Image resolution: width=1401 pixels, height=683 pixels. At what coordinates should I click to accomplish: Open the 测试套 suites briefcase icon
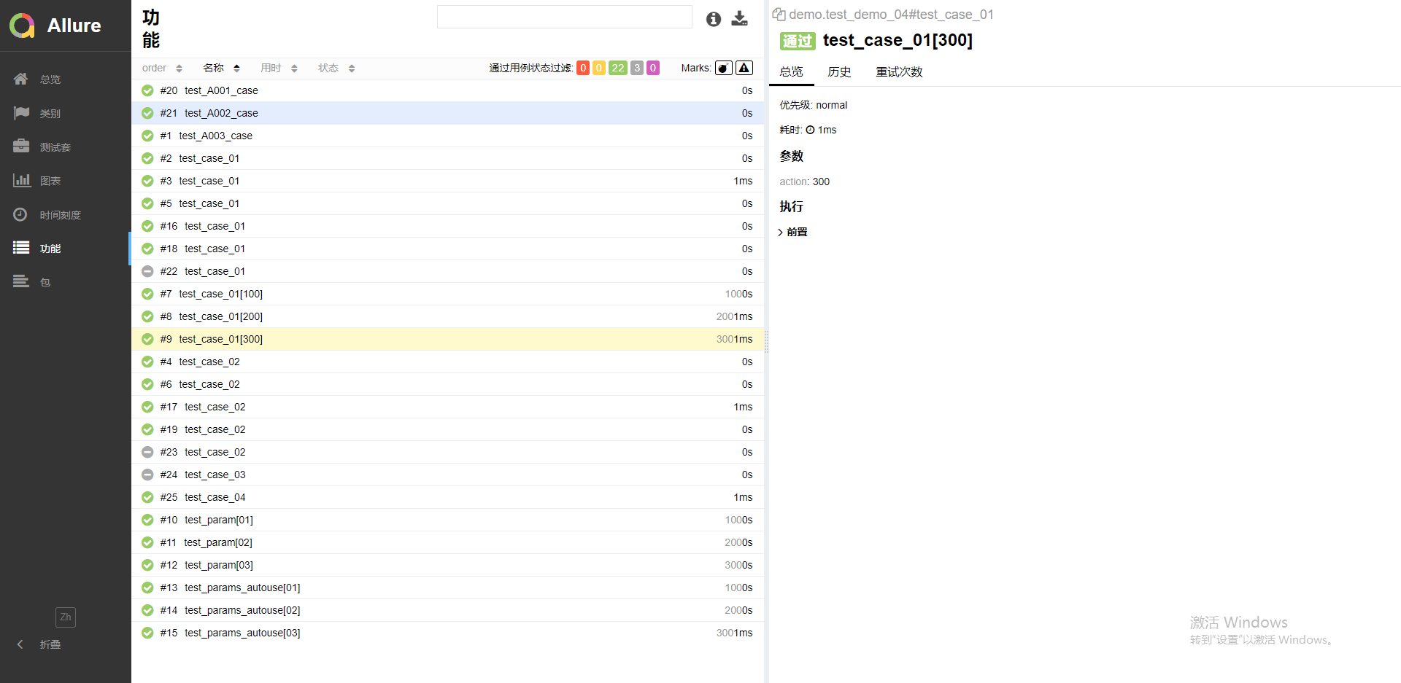click(x=21, y=147)
